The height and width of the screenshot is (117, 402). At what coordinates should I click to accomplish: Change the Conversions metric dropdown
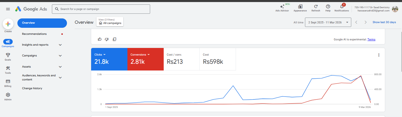coord(140,55)
